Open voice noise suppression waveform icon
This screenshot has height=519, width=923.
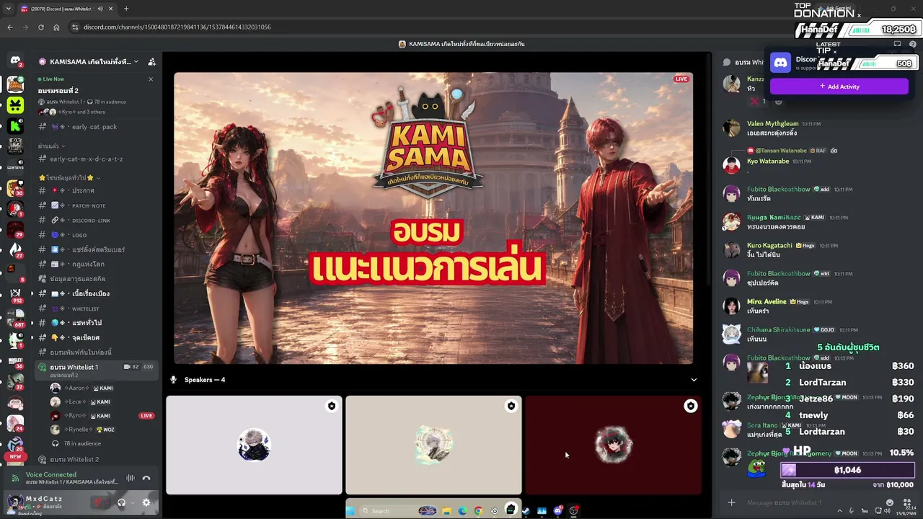[x=131, y=478]
